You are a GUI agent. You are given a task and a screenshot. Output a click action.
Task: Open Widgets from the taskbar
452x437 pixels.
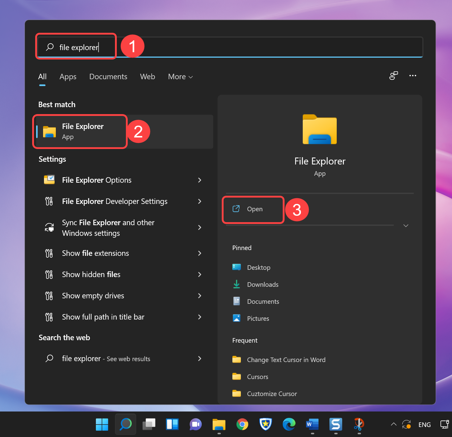click(x=172, y=424)
